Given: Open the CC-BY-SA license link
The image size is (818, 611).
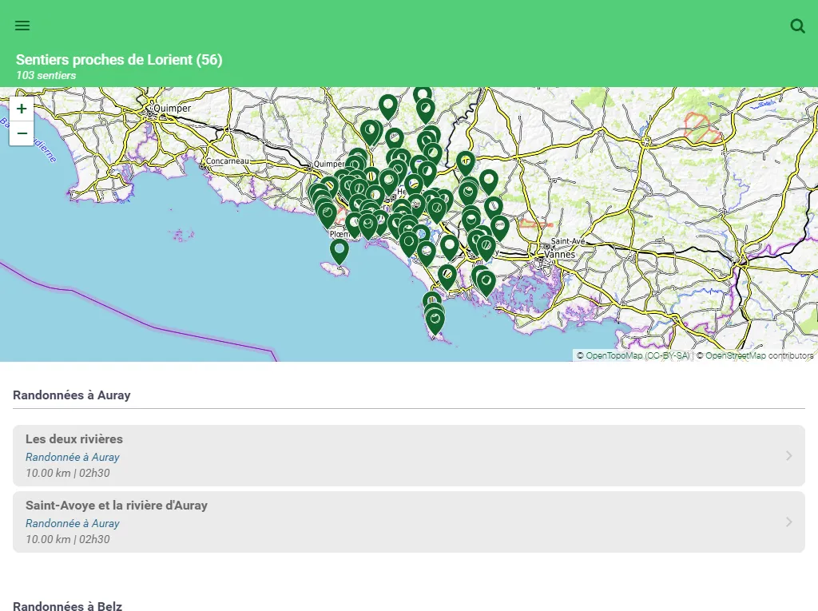Looking at the screenshot, I should pyautogui.click(x=668, y=355).
